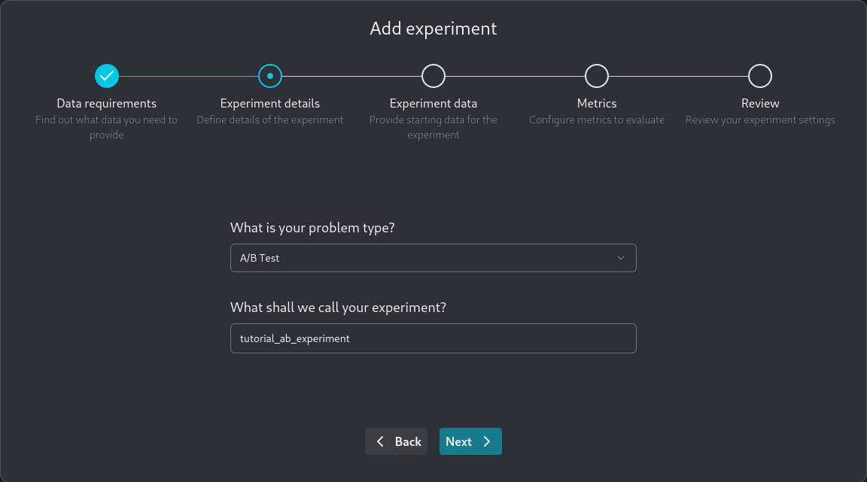Click the 'What is your problem type?' label
867x482 pixels.
312,228
